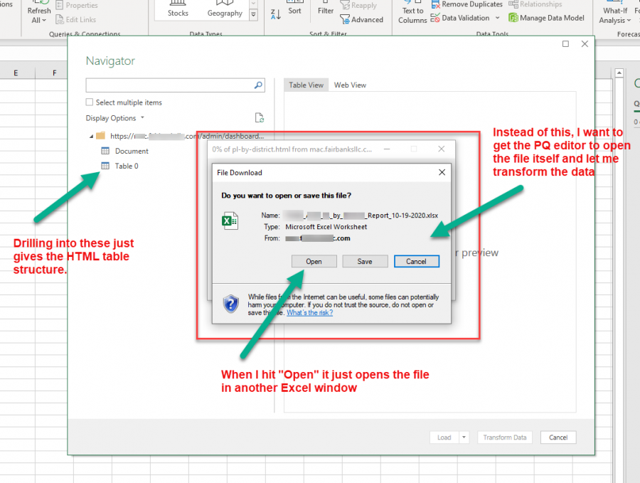Maximize the Navigator dialog window

565,43
